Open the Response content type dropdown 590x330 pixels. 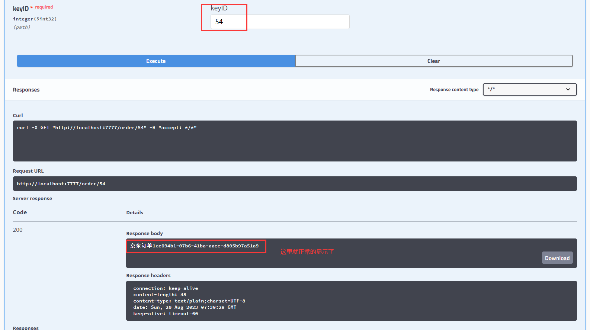click(x=529, y=89)
